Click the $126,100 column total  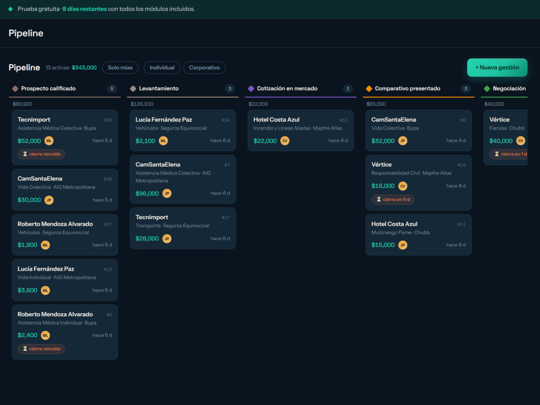[142, 104]
